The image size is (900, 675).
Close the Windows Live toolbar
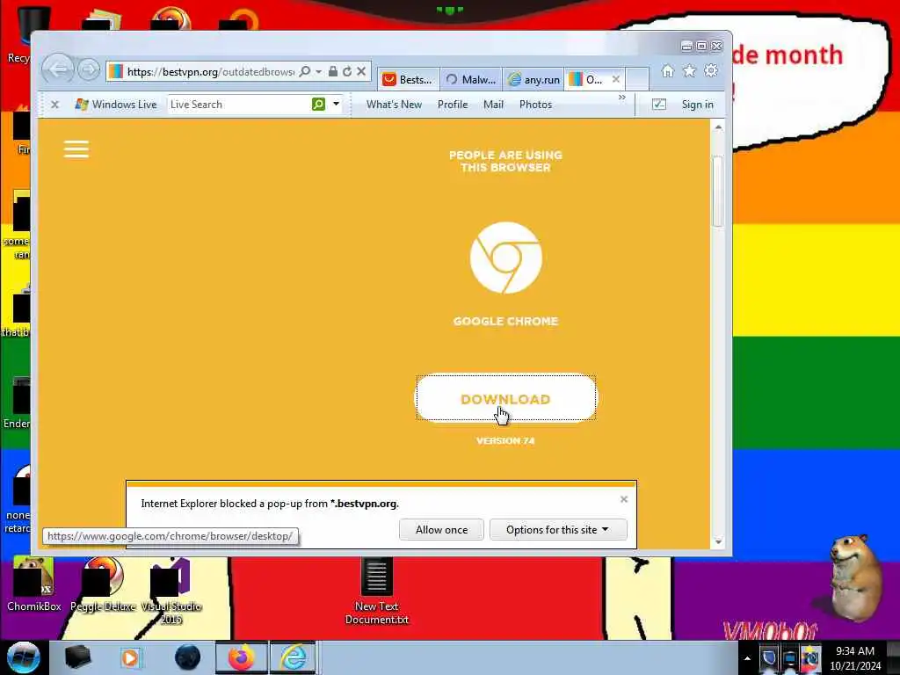(x=54, y=105)
